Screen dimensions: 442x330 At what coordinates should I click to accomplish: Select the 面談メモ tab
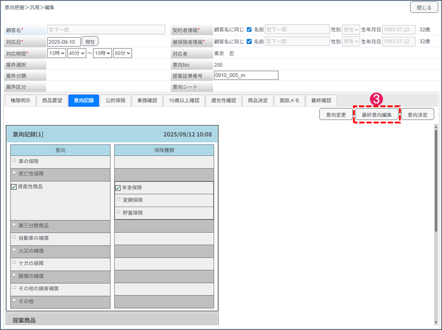coord(288,101)
